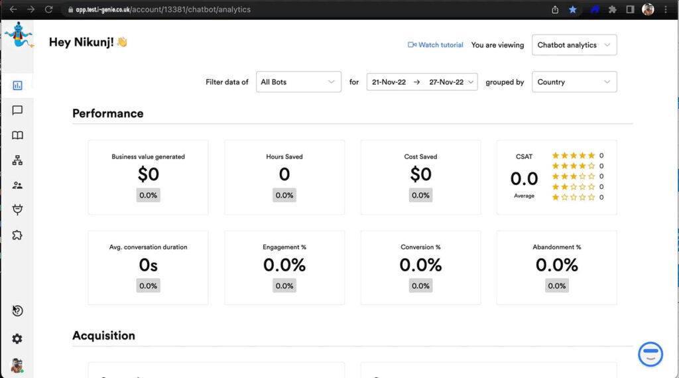Click the browser bookmark star icon

coord(573,10)
